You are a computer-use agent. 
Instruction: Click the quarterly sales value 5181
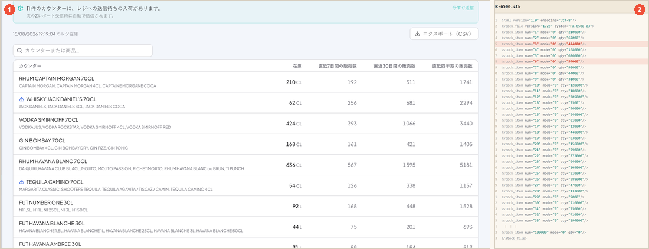point(466,165)
